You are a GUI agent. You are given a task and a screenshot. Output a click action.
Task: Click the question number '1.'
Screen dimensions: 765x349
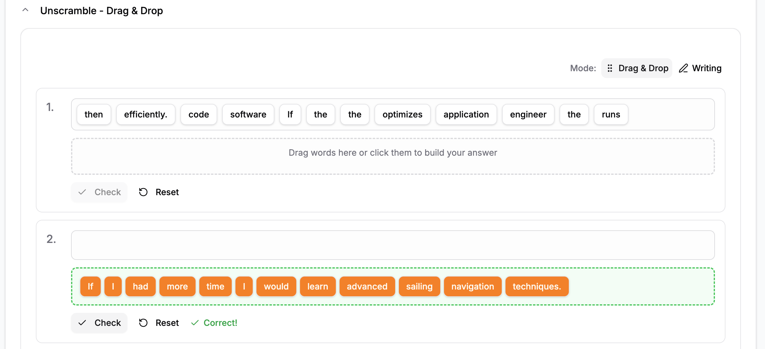click(50, 107)
